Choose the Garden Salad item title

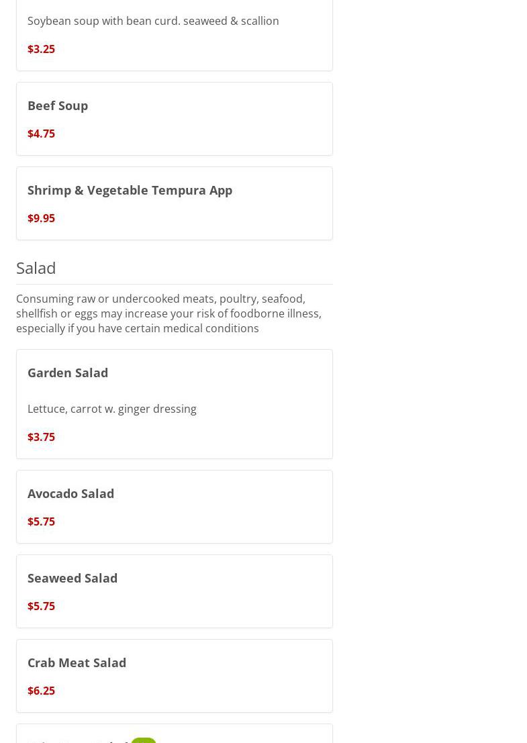68,373
